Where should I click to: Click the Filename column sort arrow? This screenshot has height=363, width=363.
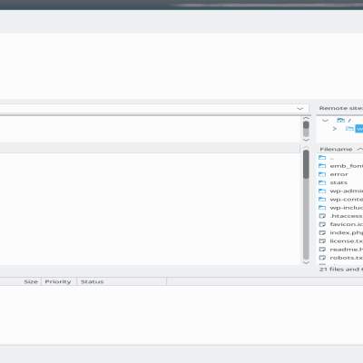tap(359, 149)
